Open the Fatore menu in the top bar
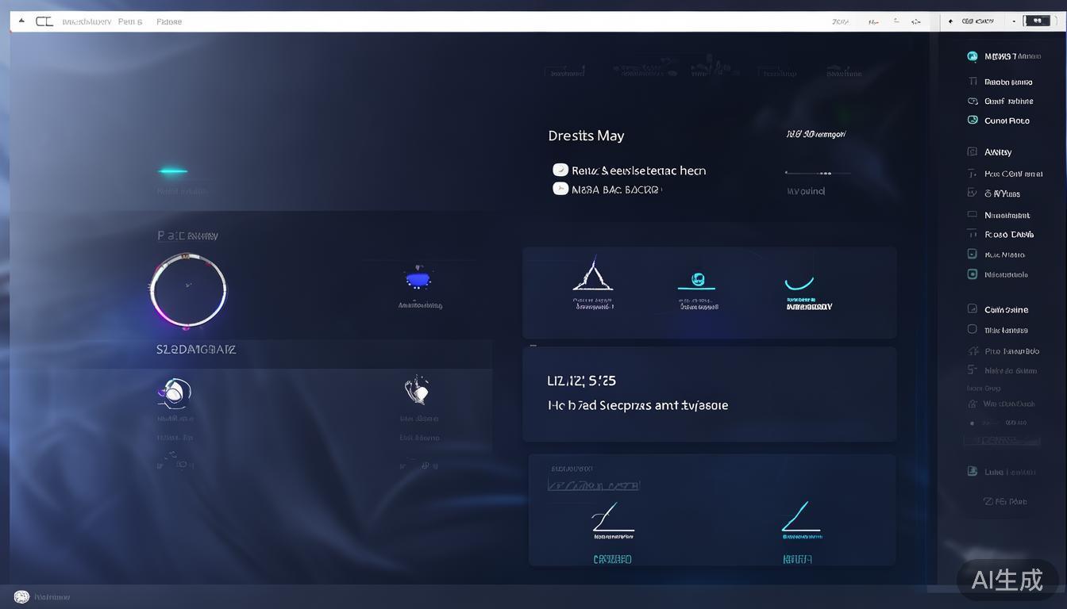Viewport: 1067px width, 609px height. click(169, 21)
